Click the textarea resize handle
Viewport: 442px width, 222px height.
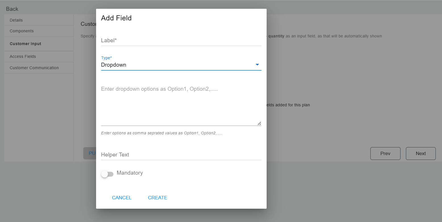259,123
